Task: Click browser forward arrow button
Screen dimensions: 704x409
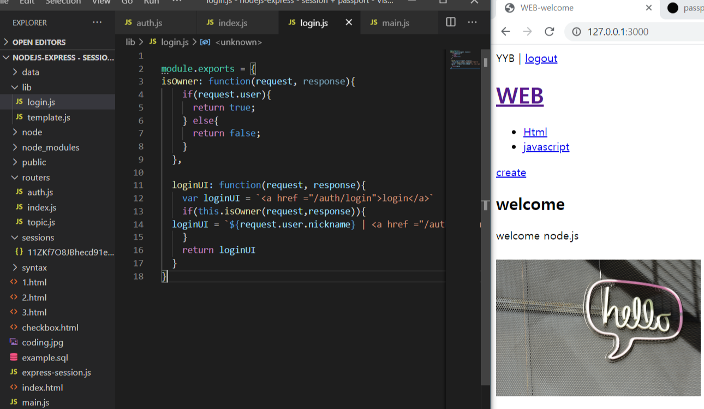Action: coord(527,32)
